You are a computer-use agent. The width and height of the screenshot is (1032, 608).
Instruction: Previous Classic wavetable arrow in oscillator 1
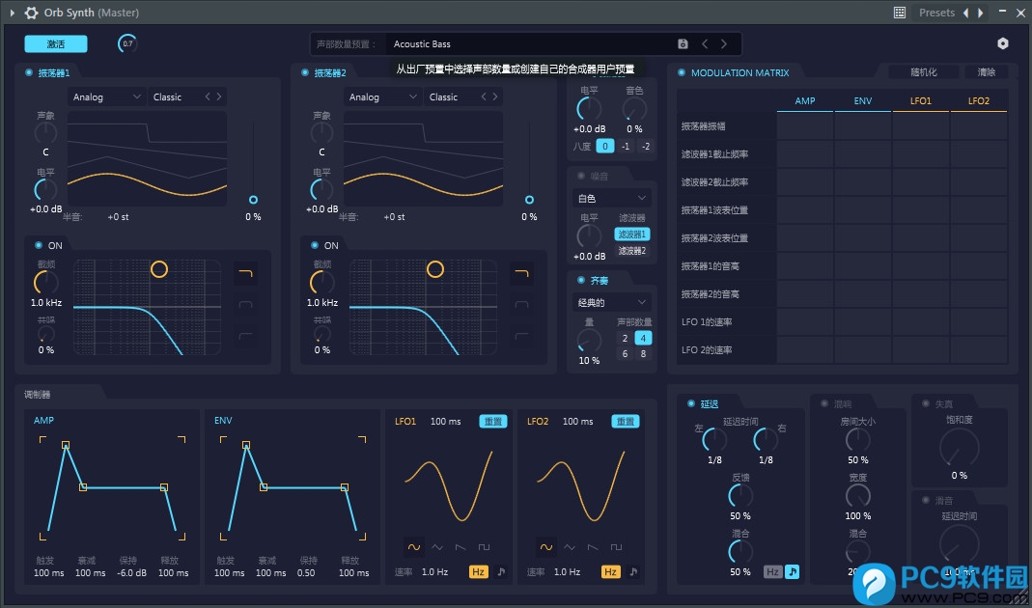click(x=208, y=97)
